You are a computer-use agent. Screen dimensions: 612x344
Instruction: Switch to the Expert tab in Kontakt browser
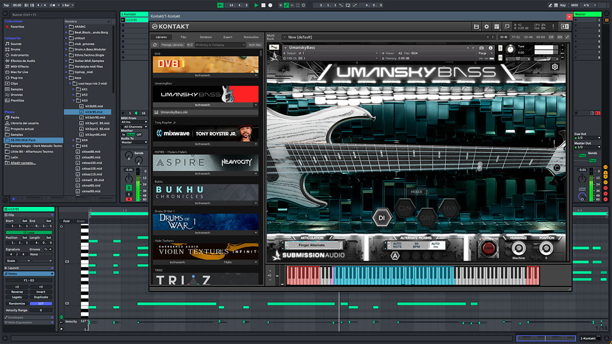[228, 37]
